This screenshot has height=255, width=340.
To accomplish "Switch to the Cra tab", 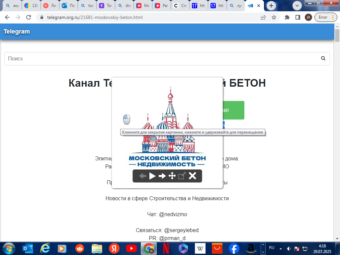I will tap(180, 6).
